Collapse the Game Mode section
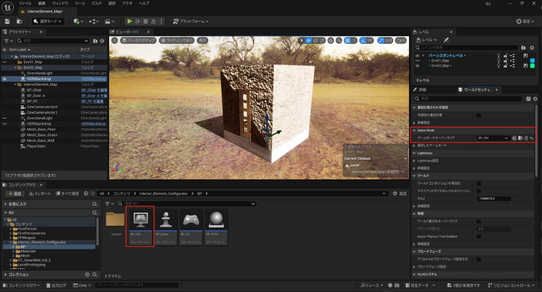This screenshot has height=292, width=542. click(x=414, y=130)
